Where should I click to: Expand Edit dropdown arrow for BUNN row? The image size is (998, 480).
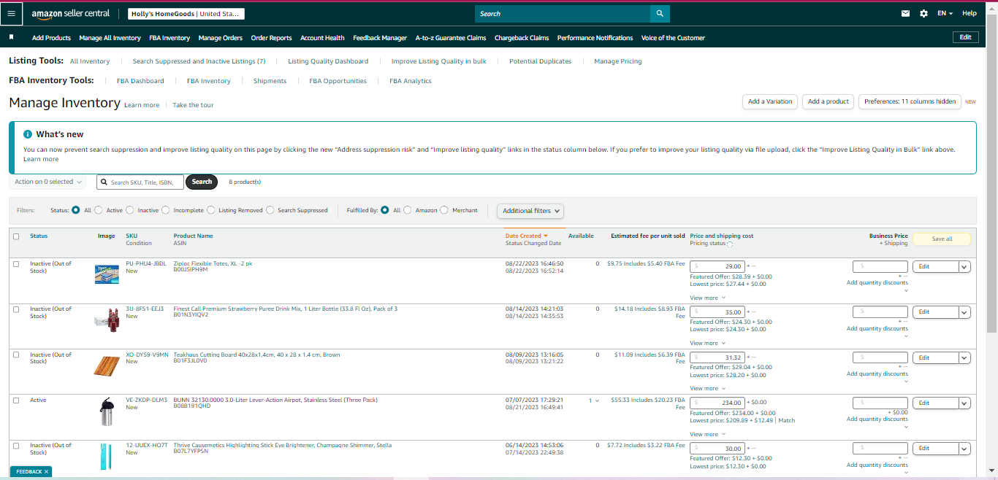[964, 403]
